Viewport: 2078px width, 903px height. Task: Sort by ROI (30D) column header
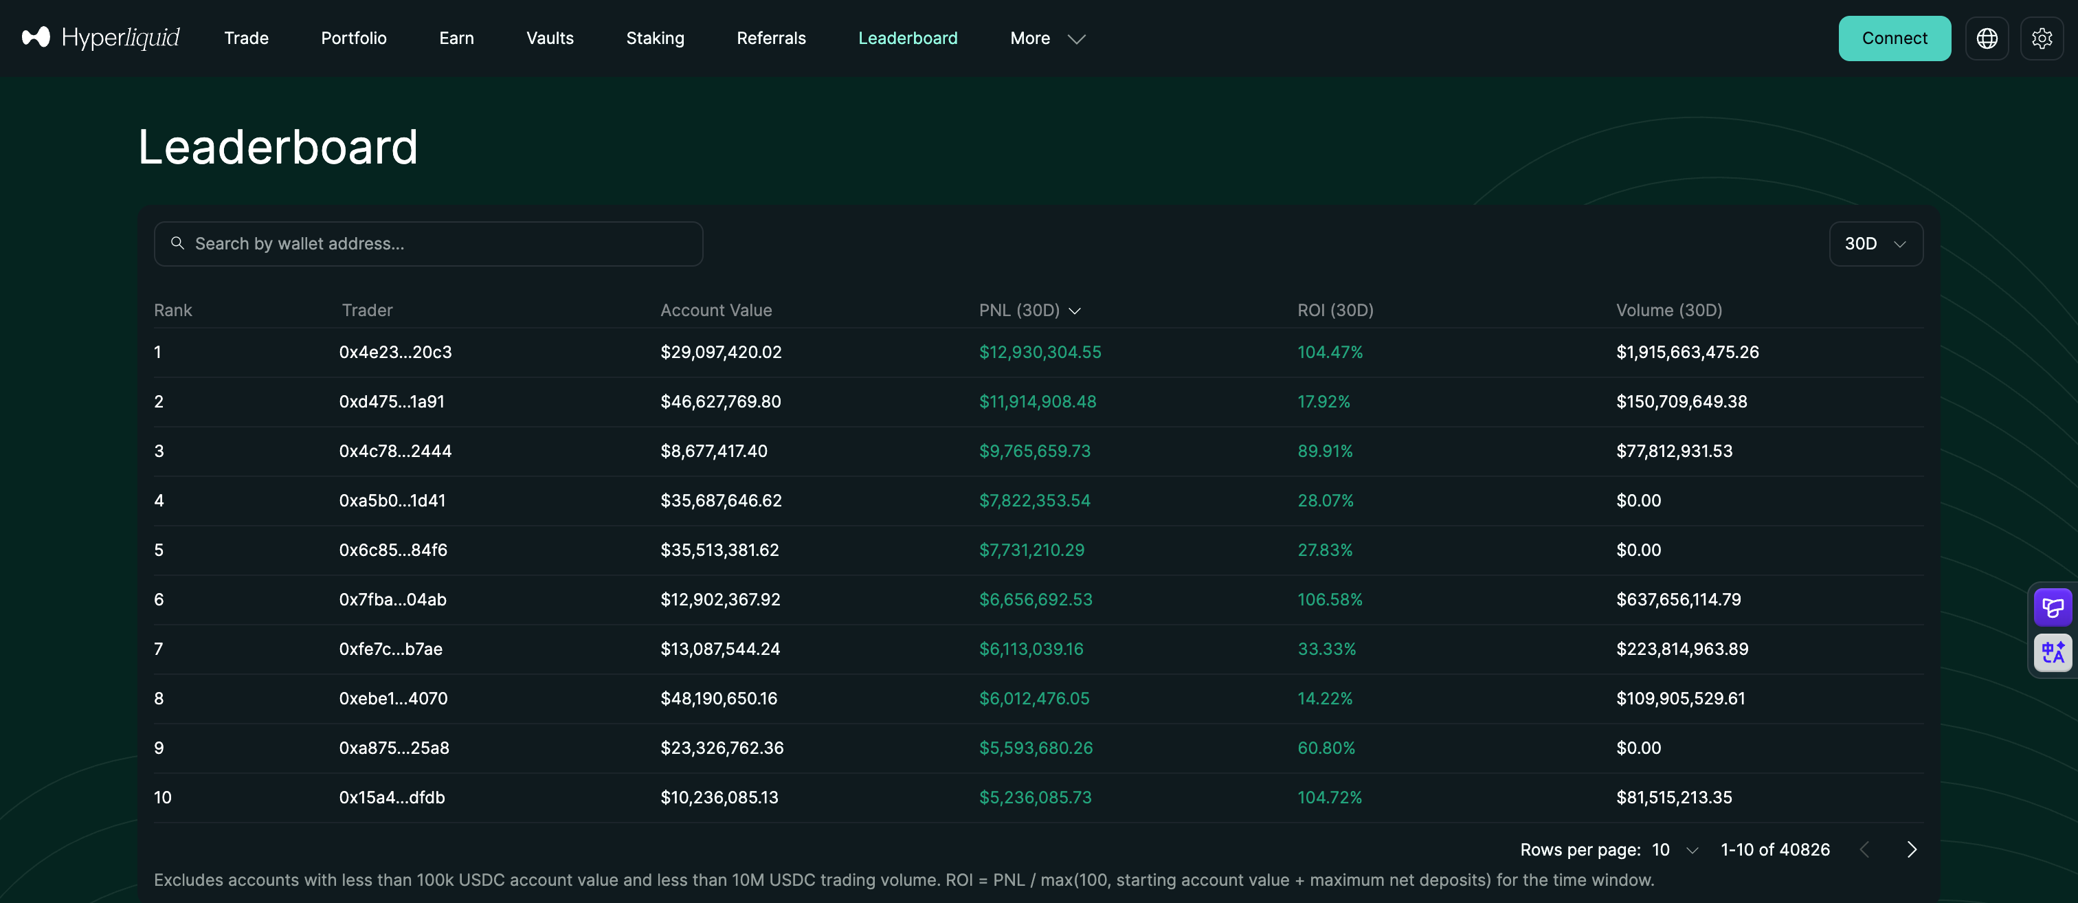coord(1335,311)
